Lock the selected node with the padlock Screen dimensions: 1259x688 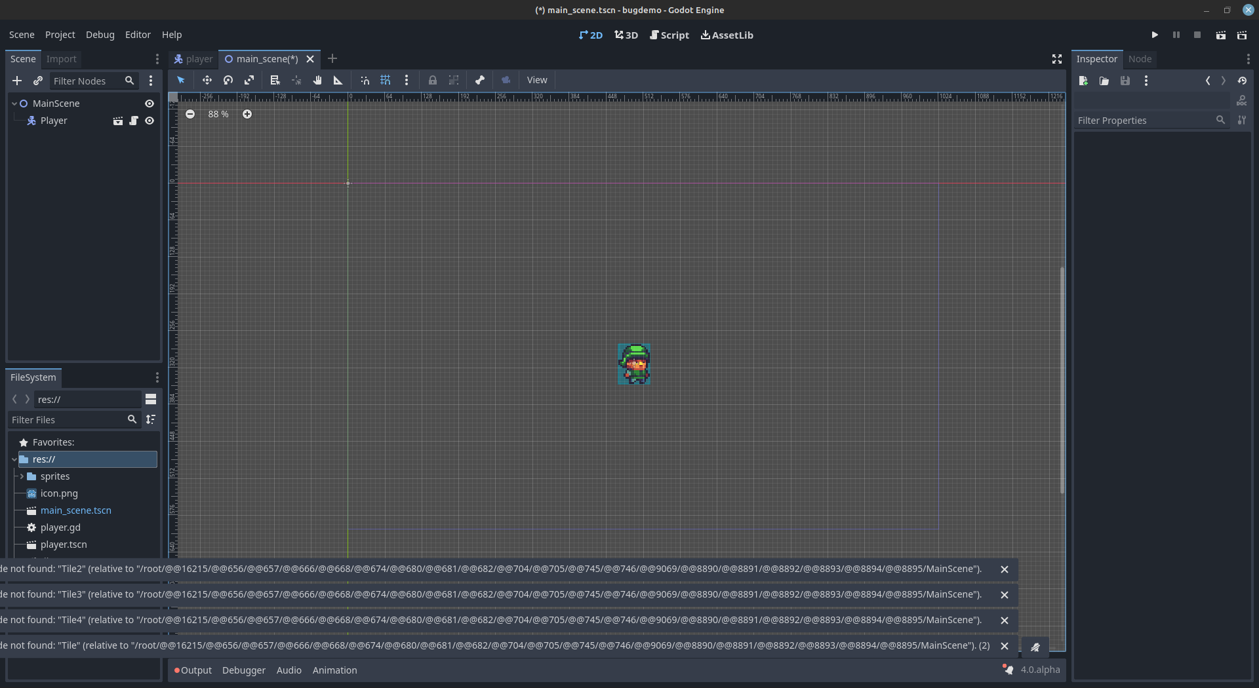tap(433, 80)
